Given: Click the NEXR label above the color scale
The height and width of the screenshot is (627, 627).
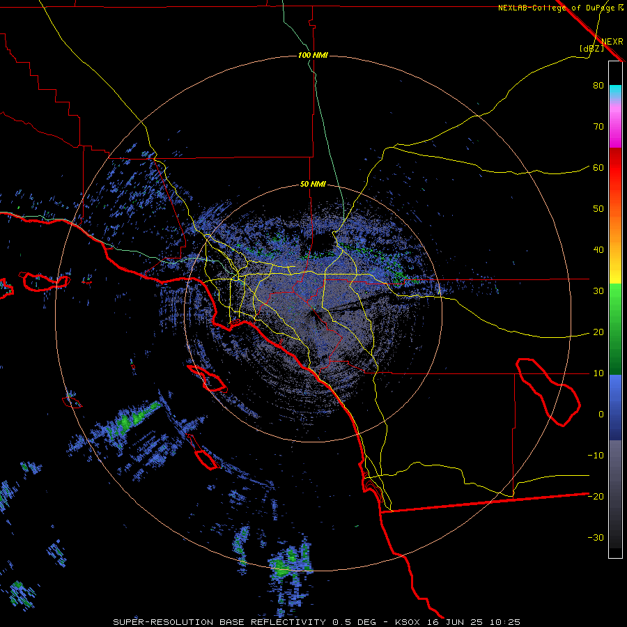Looking at the screenshot, I should (x=612, y=42).
